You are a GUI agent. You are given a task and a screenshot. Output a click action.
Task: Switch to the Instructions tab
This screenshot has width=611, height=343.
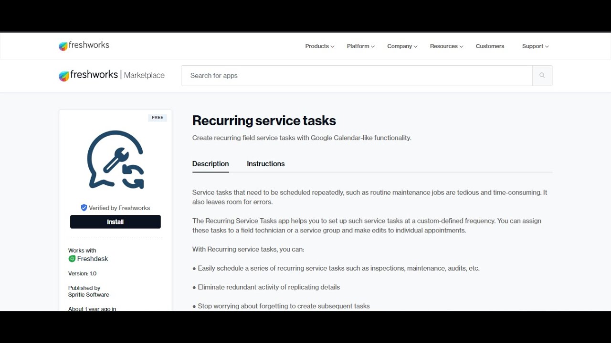tap(266, 164)
